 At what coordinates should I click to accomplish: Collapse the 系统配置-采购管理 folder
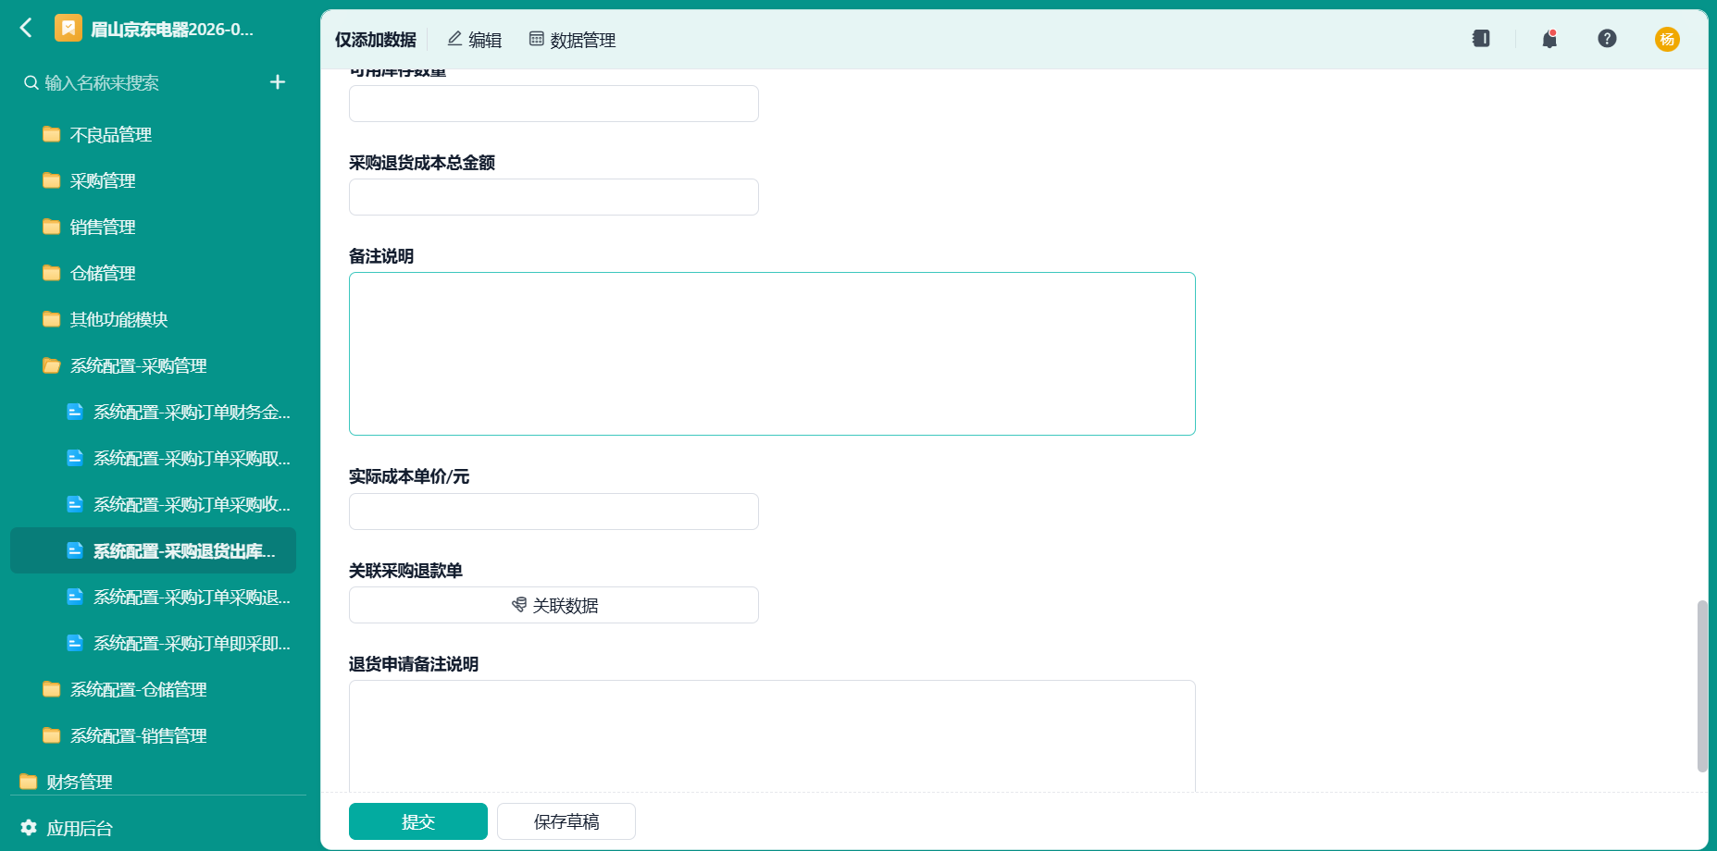153,366
